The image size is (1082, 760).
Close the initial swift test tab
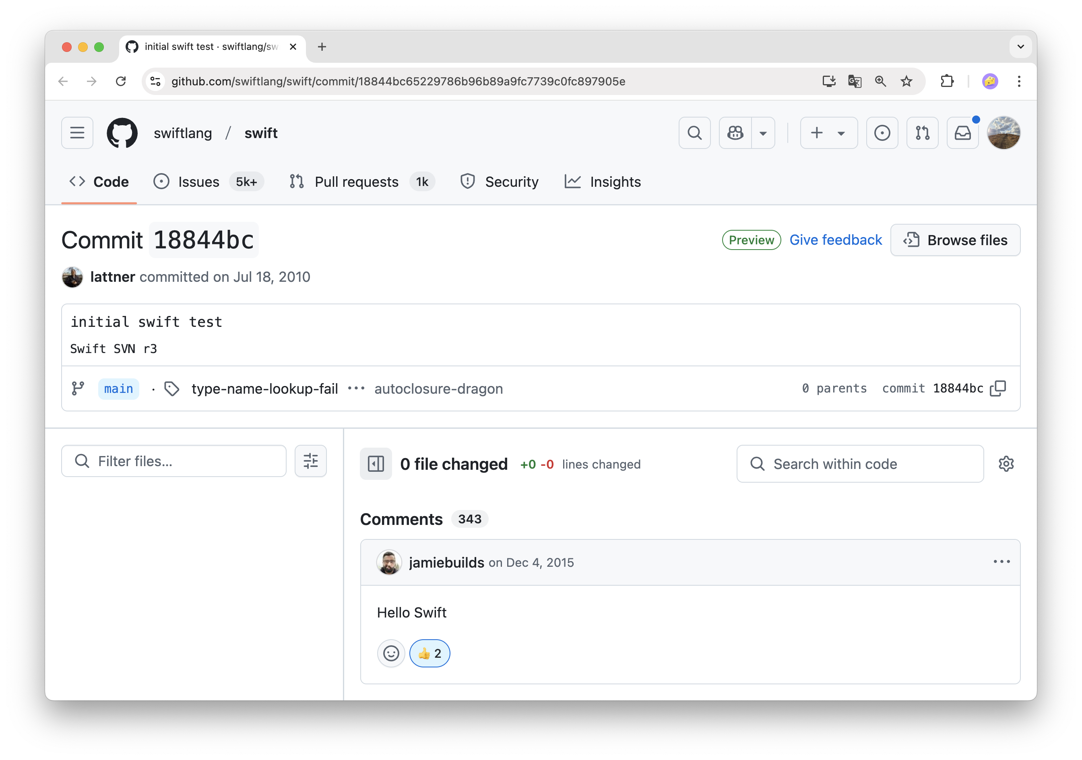coord(293,47)
